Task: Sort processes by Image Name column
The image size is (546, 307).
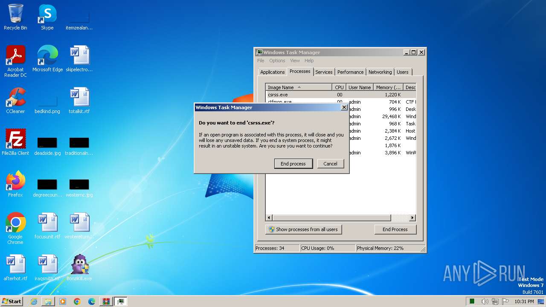Action: (x=299, y=87)
